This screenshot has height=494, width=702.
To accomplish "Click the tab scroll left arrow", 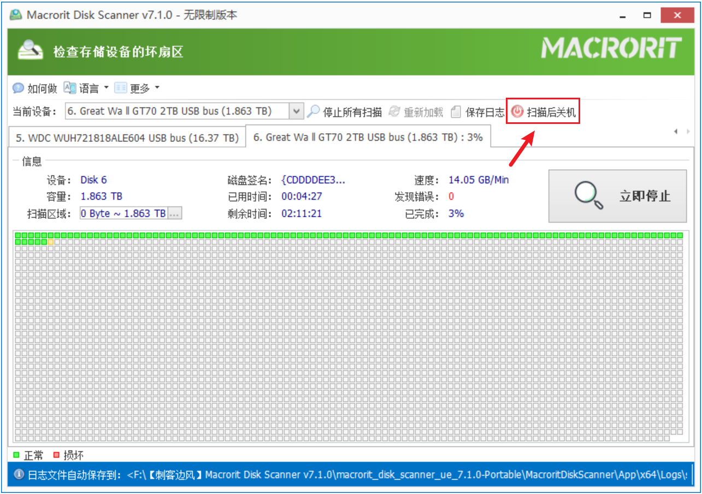I will pyautogui.click(x=676, y=131).
